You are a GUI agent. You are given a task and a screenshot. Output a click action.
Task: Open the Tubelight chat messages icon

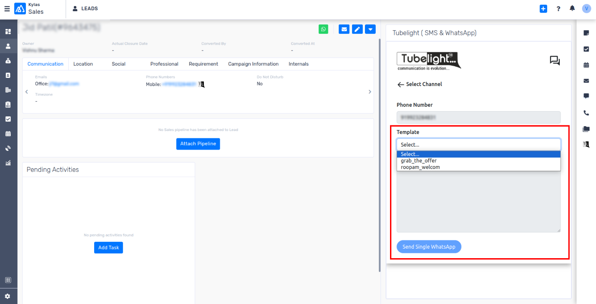coord(555,61)
